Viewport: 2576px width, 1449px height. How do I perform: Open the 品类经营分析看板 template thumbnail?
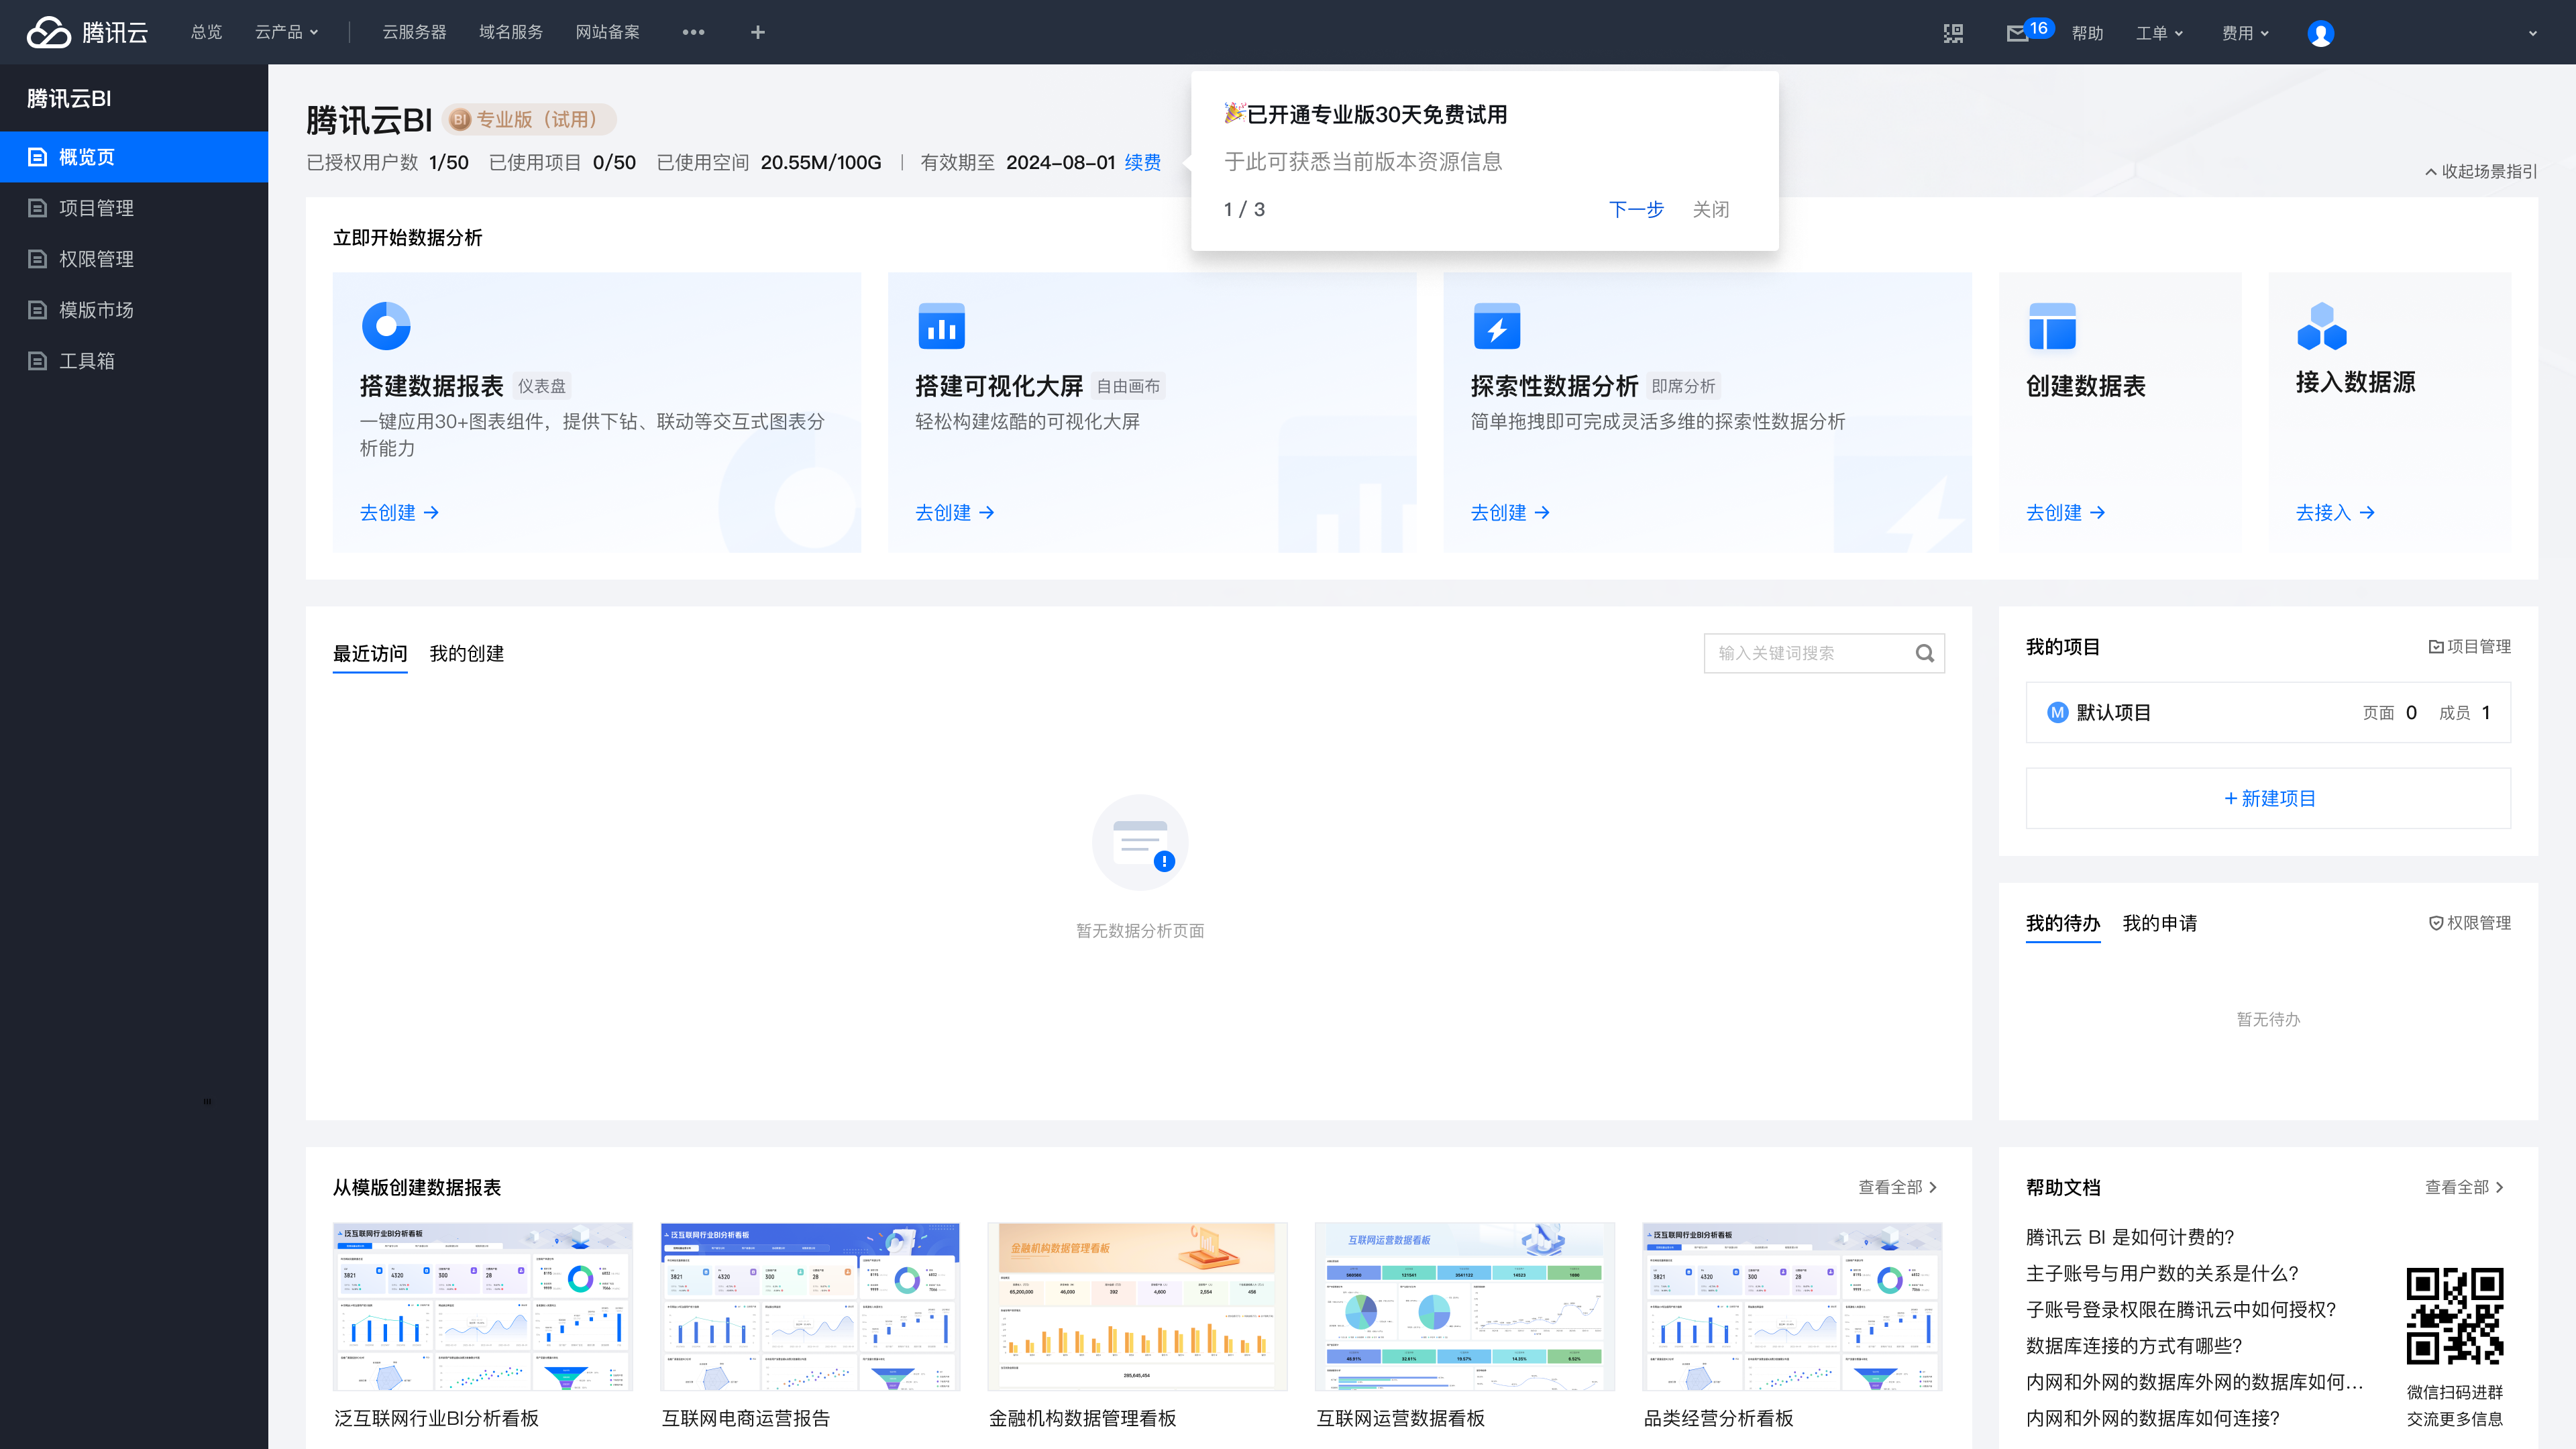coord(1792,1306)
